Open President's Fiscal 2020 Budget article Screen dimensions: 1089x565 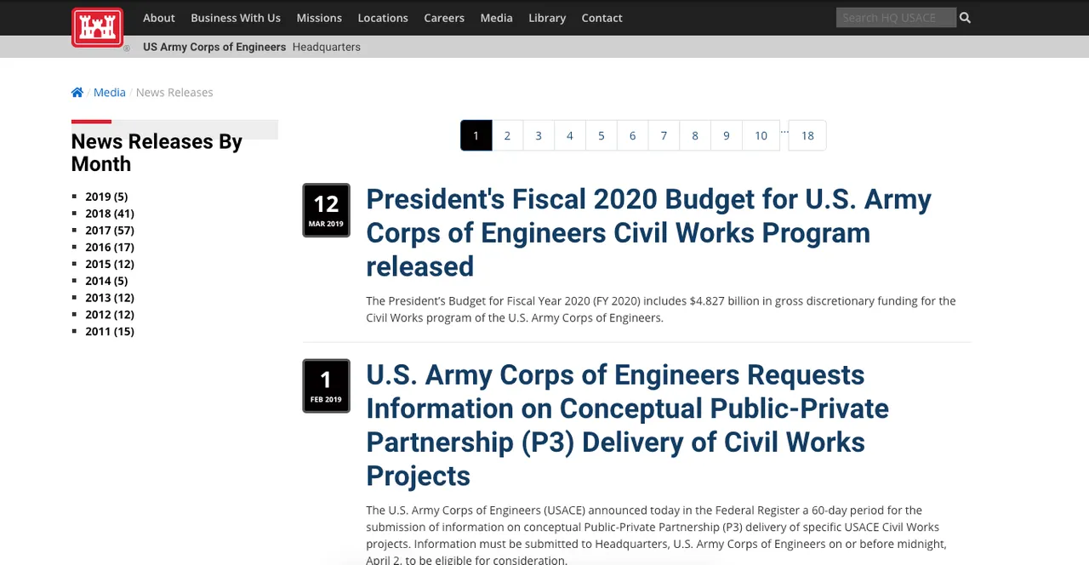click(648, 232)
